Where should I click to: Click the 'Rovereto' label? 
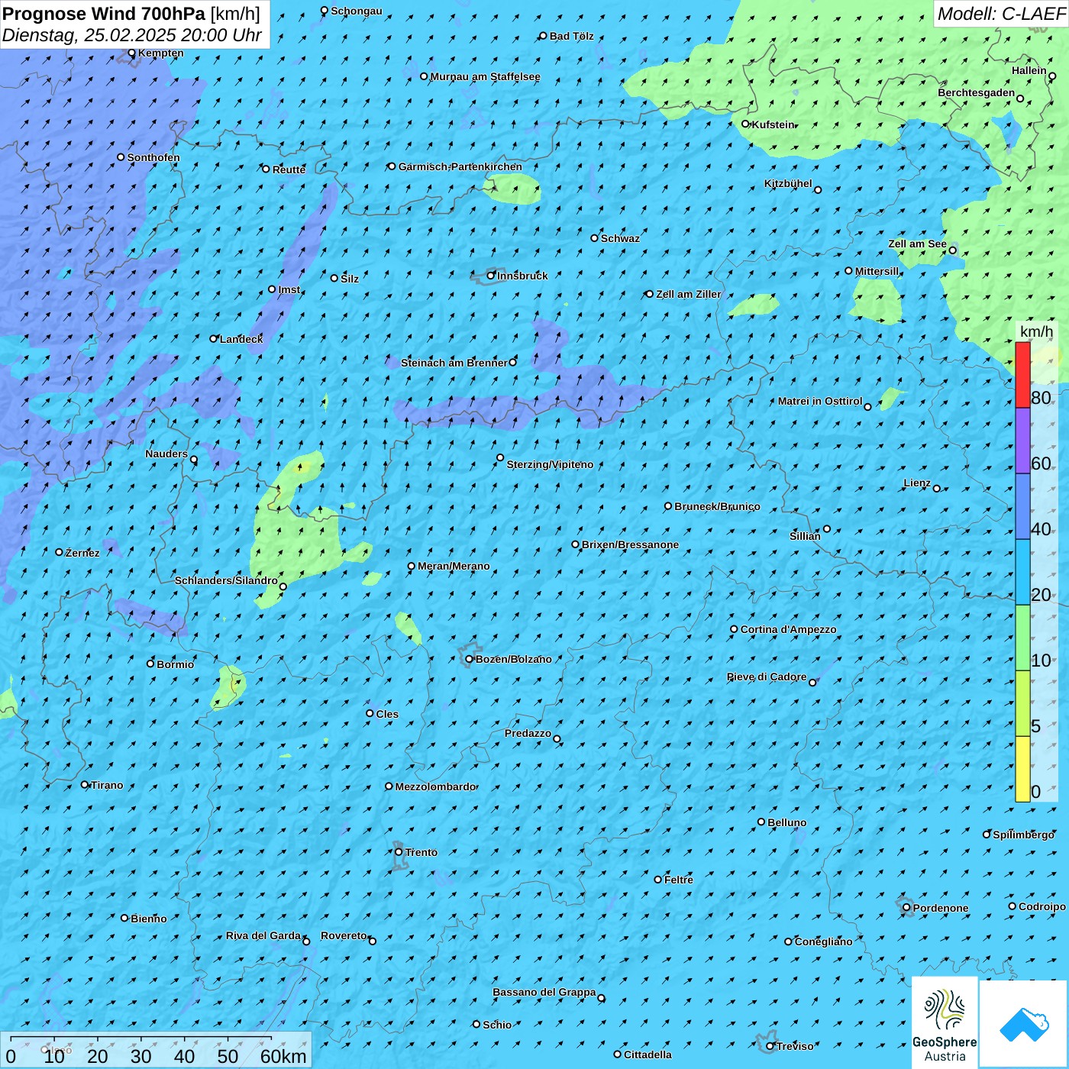(344, 935)
